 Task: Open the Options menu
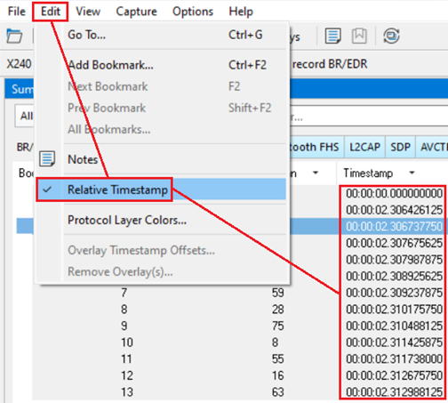pos(193,12)
